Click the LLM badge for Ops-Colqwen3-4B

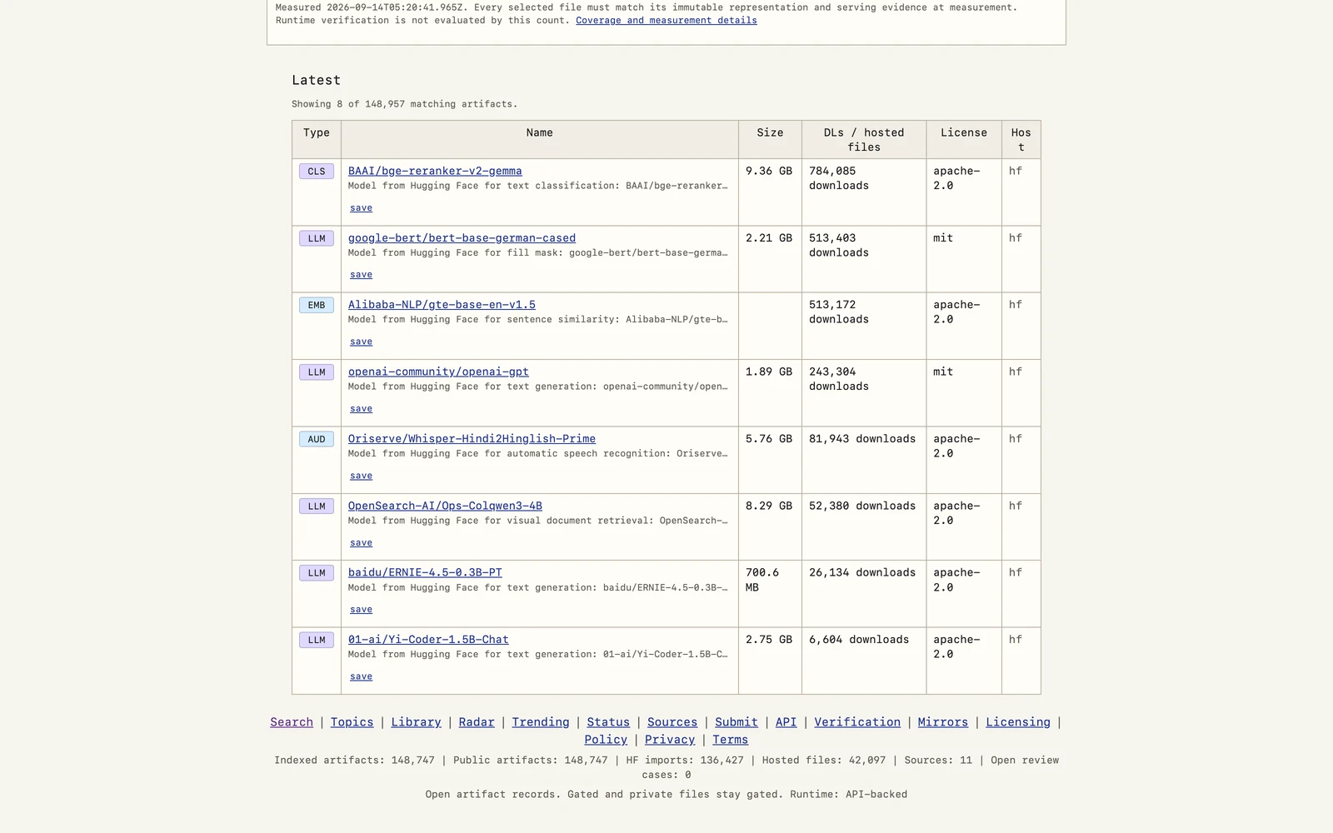pyautogui.click(x=317, y=506)
